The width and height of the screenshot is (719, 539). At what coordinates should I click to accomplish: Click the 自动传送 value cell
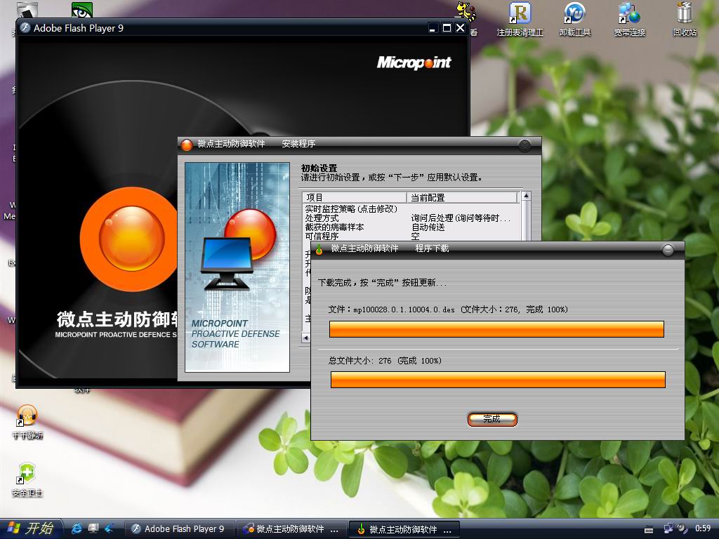[x=428, y=227]
